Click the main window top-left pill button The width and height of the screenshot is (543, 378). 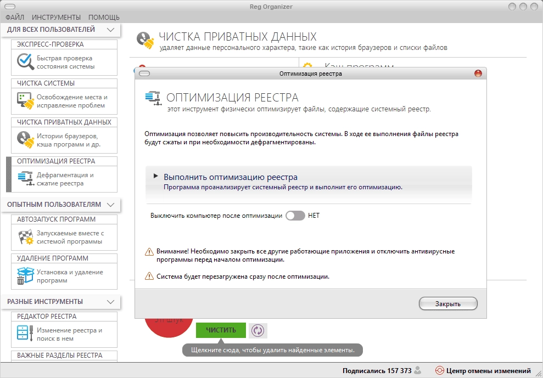11,7
